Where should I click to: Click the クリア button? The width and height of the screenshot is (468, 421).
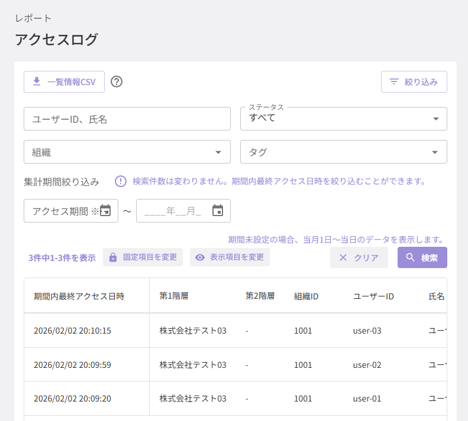(x=359, y=257)
